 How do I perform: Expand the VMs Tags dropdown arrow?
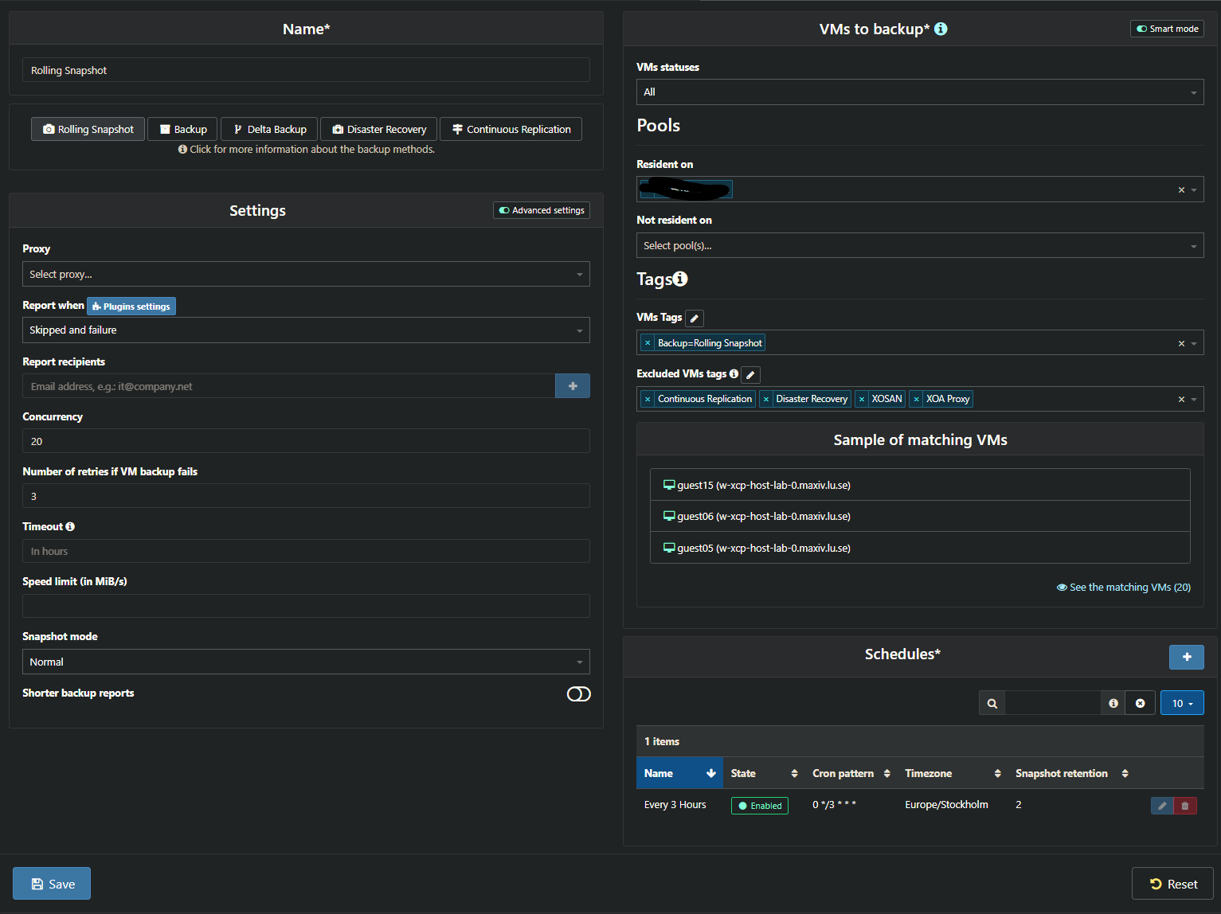[1194, 344]
